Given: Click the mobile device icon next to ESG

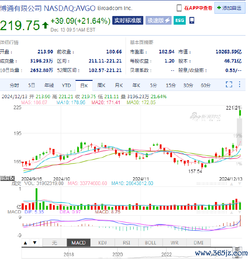Looking at the screenshot, I should 192,21.
